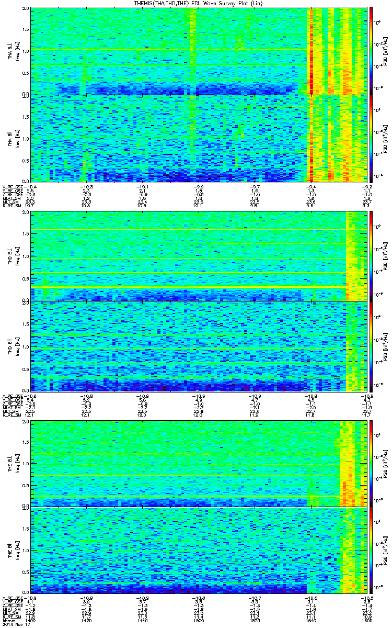Screen dimensions: 392x628
Task: Click the THD B-perpendicular spectrogram panel
Action: point(198,256)
